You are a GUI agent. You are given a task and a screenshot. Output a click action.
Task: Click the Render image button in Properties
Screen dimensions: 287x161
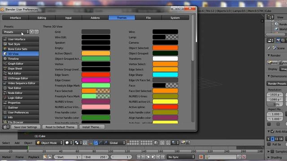coord(272,63)
